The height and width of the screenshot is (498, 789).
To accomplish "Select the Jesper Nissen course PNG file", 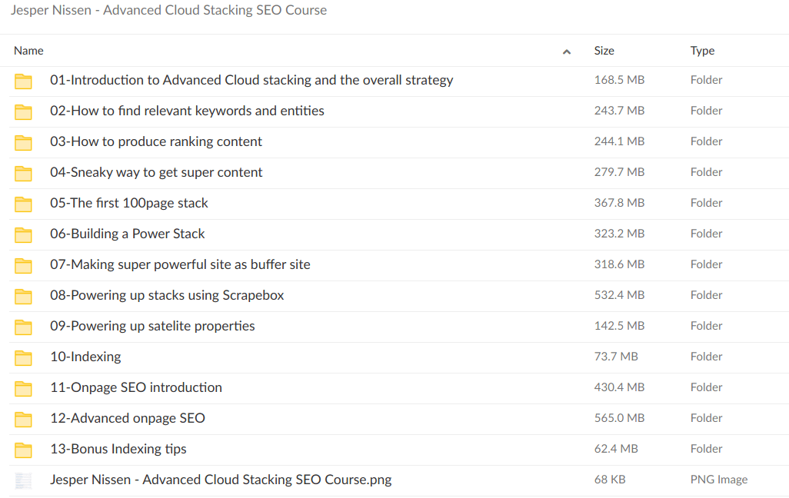I will click(x=221, y=480).
